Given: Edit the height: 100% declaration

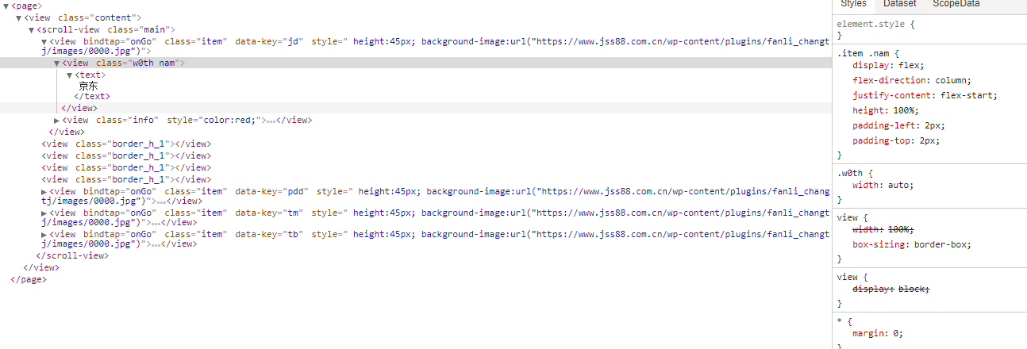Looking at the screenshot, I should (886, 110).
